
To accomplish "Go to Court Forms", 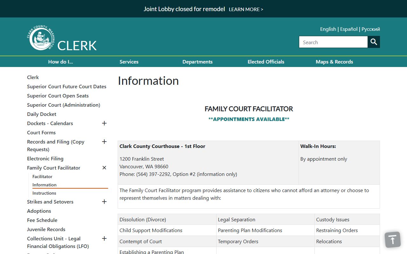I will click(41, 132).
